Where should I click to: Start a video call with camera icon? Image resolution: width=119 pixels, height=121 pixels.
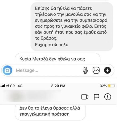85,97
